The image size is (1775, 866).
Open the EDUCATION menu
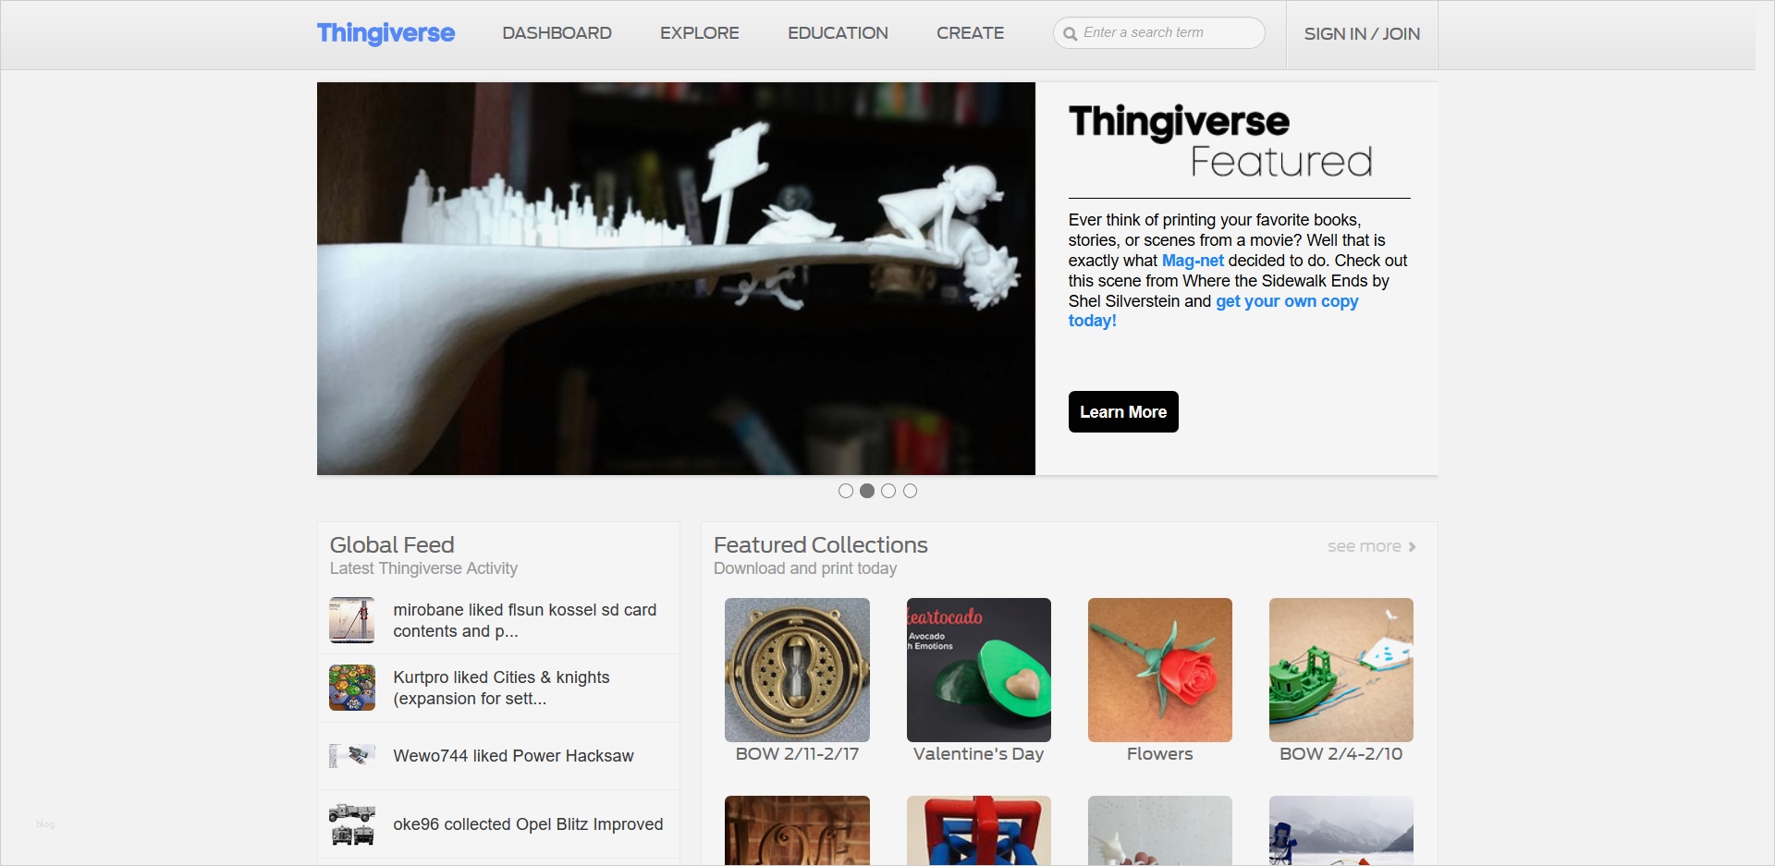[838, 33]
